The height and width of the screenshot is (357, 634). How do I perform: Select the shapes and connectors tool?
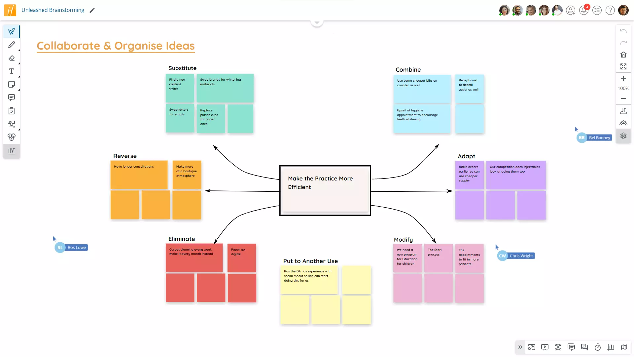click(12, 124)
